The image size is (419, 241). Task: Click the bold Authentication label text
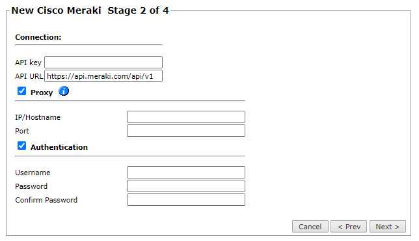tap(59, 147)
